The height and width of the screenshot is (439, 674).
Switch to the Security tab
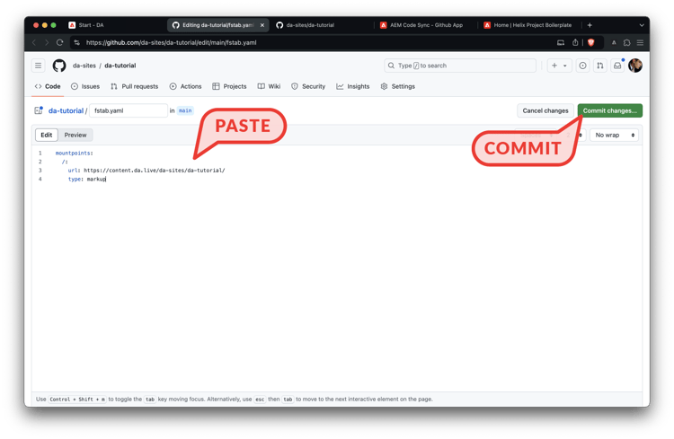pos(308,86)
